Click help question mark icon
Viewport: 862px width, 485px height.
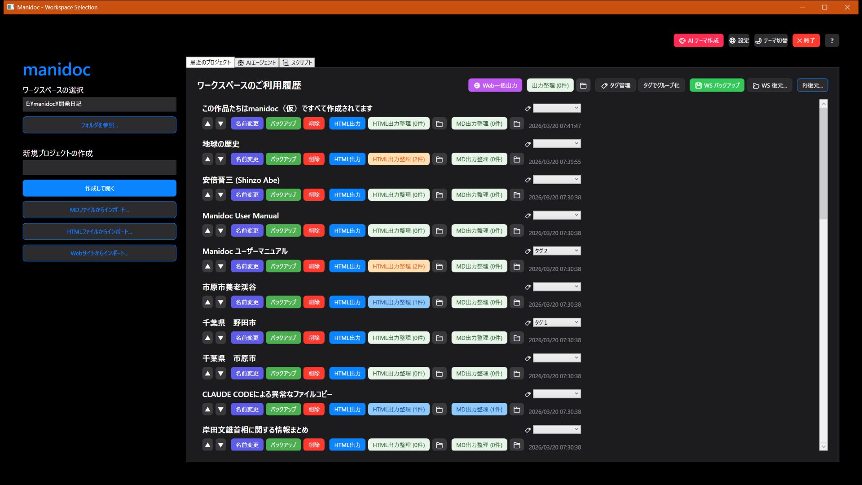pyautogui.click(x=832, y=40)
